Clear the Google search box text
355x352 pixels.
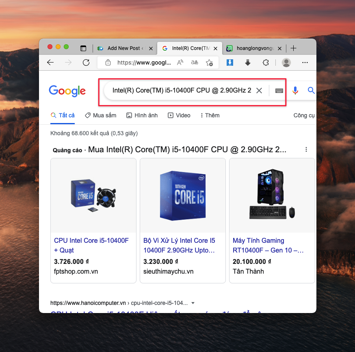point(259,91)
